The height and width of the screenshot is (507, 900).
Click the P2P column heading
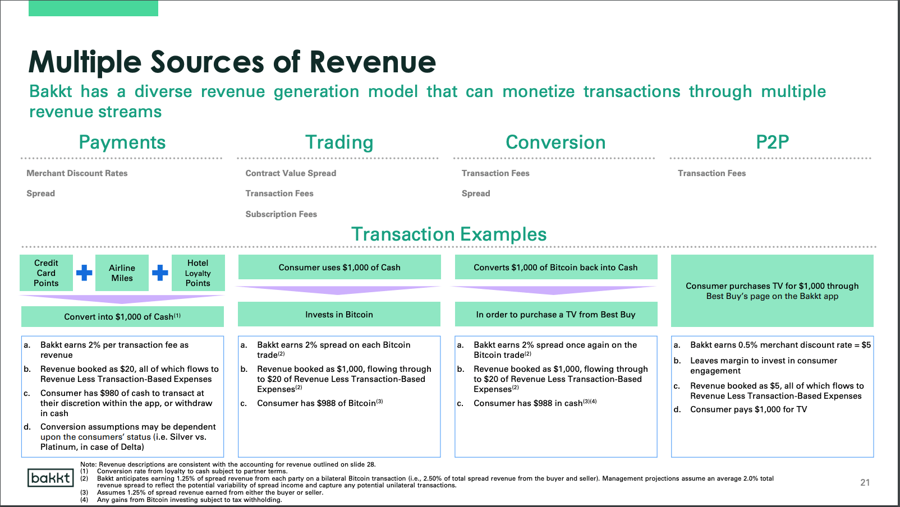click(x=772, y=142)
